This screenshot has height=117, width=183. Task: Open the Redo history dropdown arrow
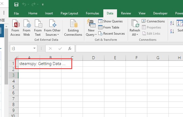[38, 5]
